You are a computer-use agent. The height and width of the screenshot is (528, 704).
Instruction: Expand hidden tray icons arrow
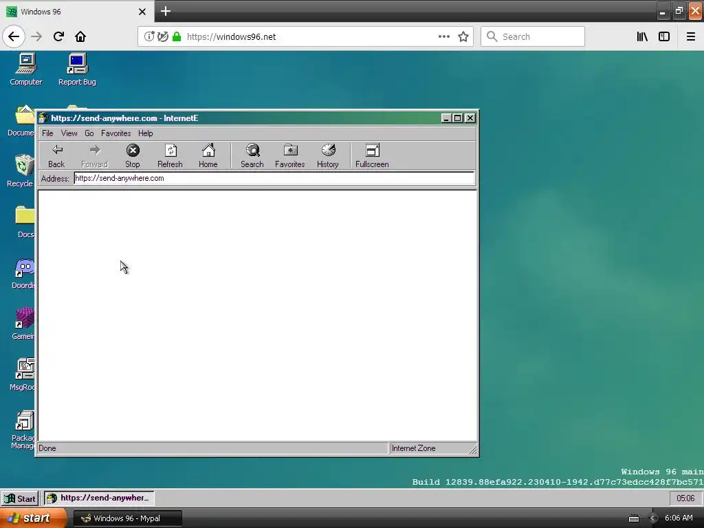(x=653, y=518)
